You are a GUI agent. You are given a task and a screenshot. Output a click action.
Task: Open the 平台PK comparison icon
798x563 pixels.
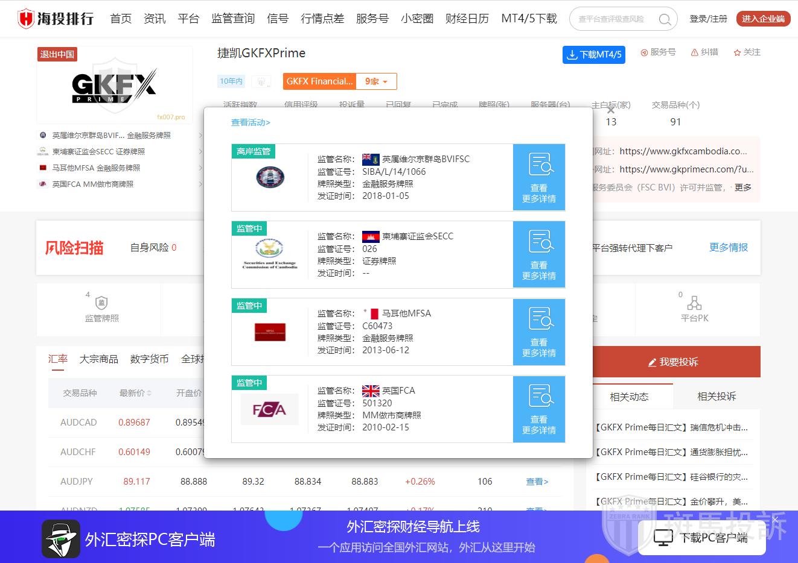pos(694,303)
